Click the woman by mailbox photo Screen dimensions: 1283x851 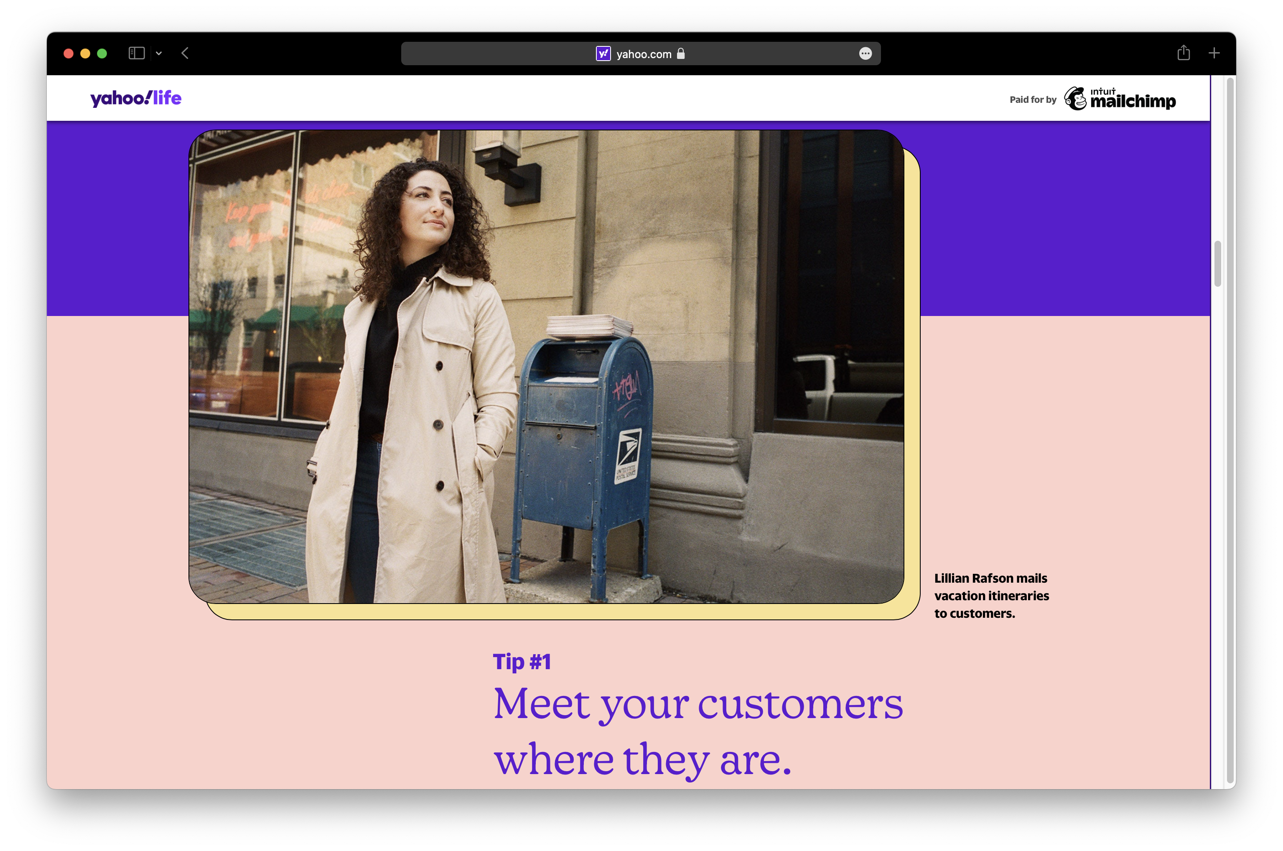[x=546, y=366]
